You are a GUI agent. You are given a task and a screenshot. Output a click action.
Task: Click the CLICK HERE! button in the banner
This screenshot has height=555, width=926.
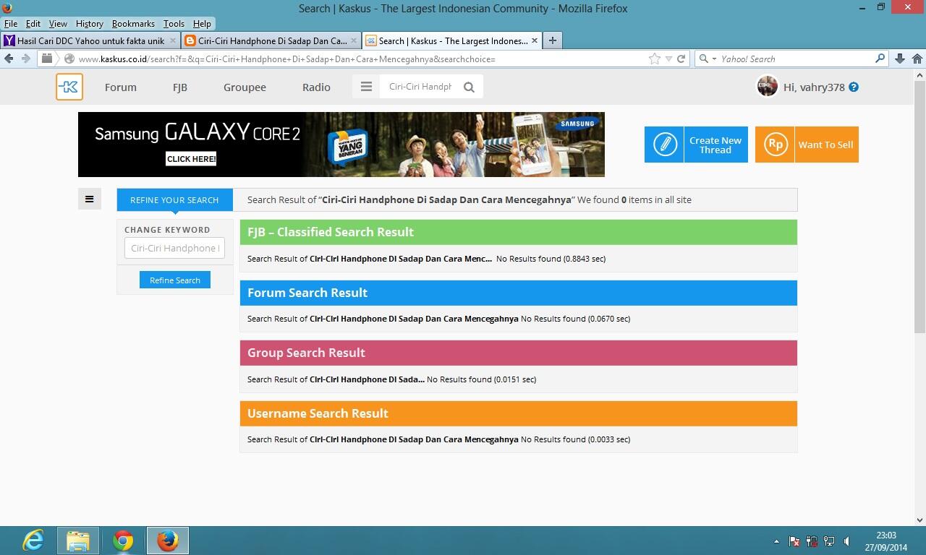(x=191, y=158)
